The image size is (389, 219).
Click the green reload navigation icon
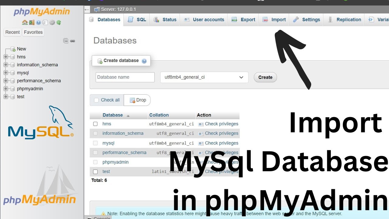59,23
